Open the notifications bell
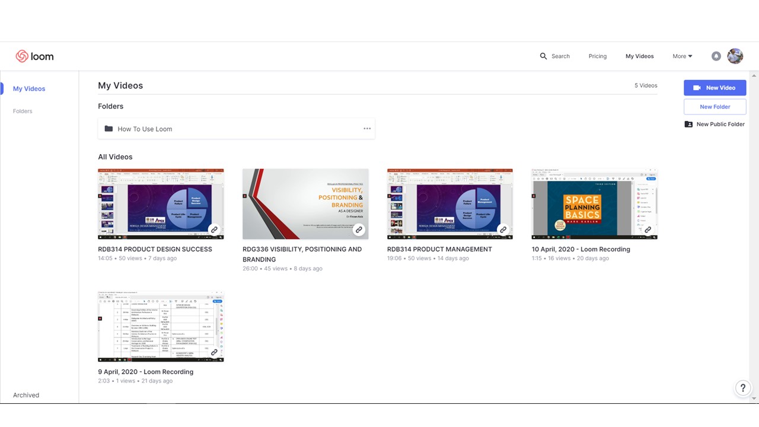The height and width of the screenshot is (427, 759). (x=716, y=56)
